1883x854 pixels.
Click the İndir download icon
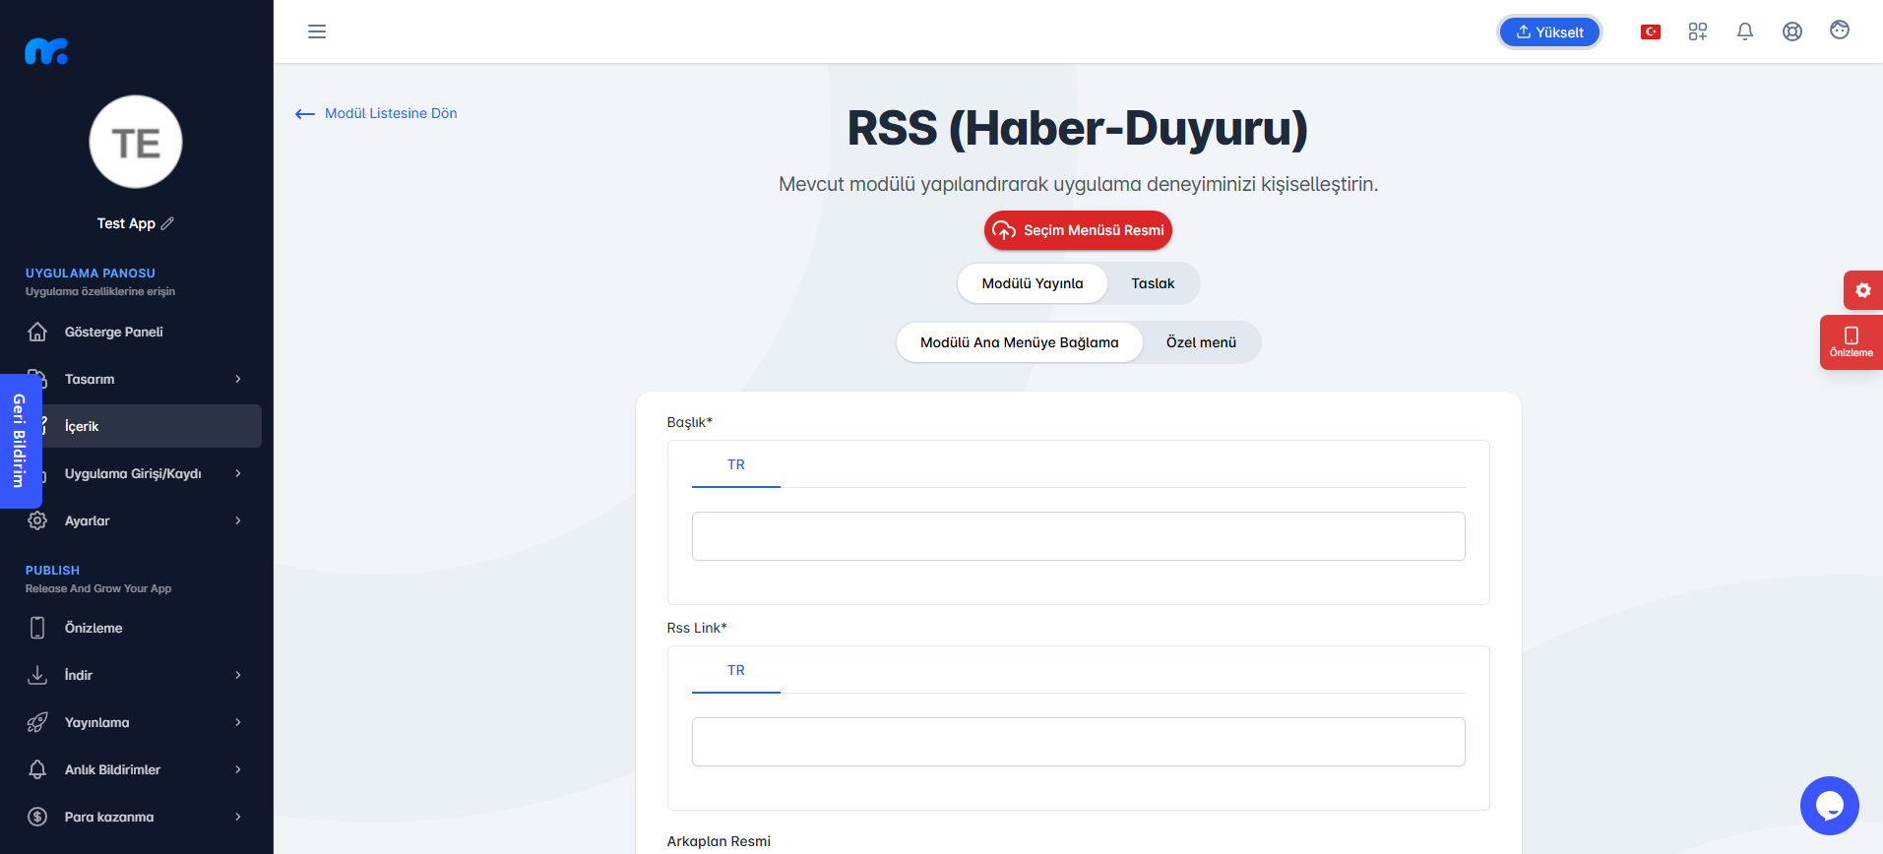tap(37, 675)
